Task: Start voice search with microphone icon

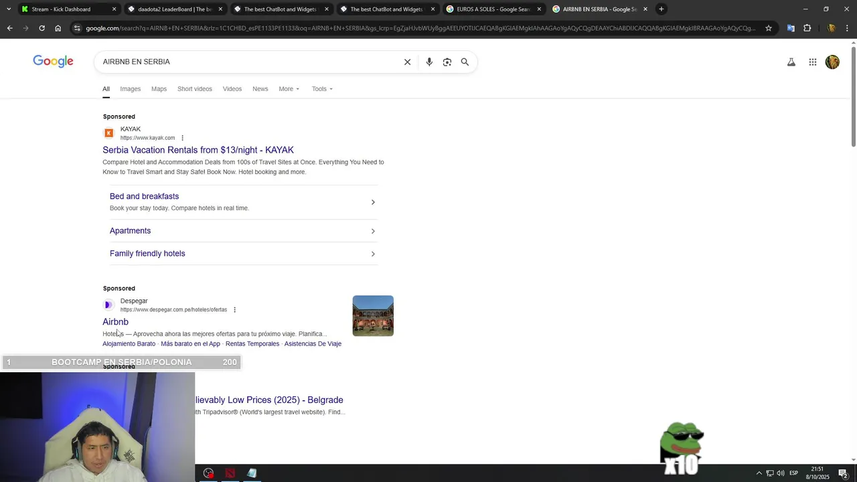Action: pyautogui.click(x=429, y=62)
